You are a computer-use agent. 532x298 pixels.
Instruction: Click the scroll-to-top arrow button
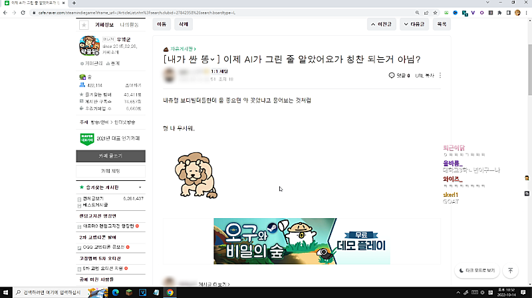510,271
